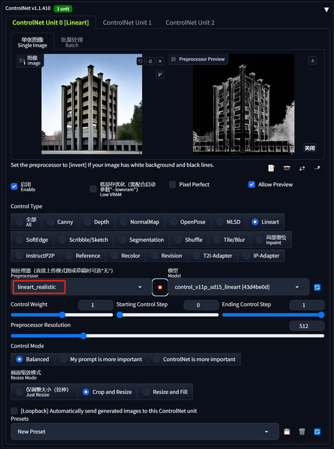Delete the preset with trash icon
The image size is (334, 449).
pyautogui.click(x=302, y=432)
